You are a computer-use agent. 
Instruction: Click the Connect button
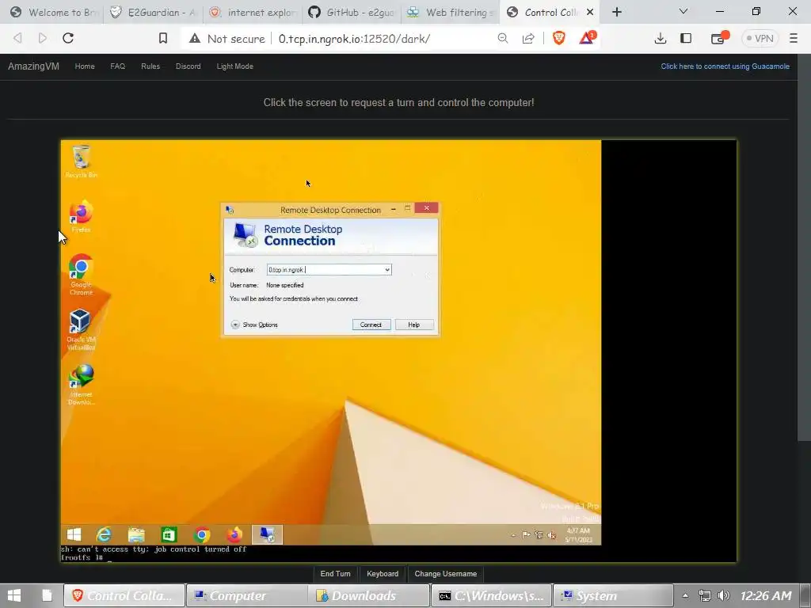(x=371, y=325)
